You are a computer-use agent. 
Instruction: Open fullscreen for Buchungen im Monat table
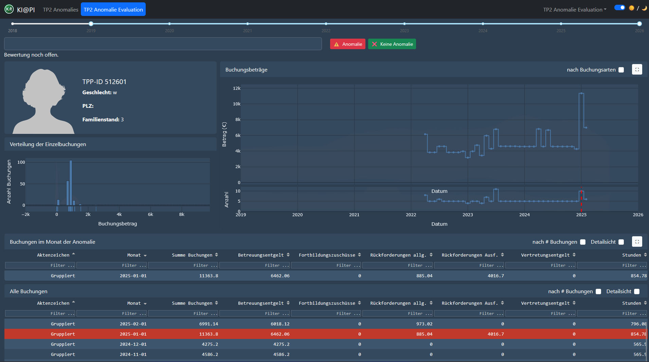tap(637, 242)
